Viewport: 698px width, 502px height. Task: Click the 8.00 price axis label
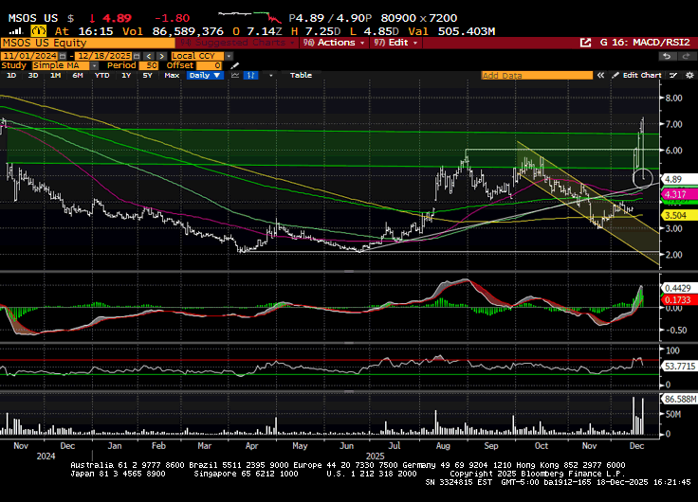click(x=673, y=98)
